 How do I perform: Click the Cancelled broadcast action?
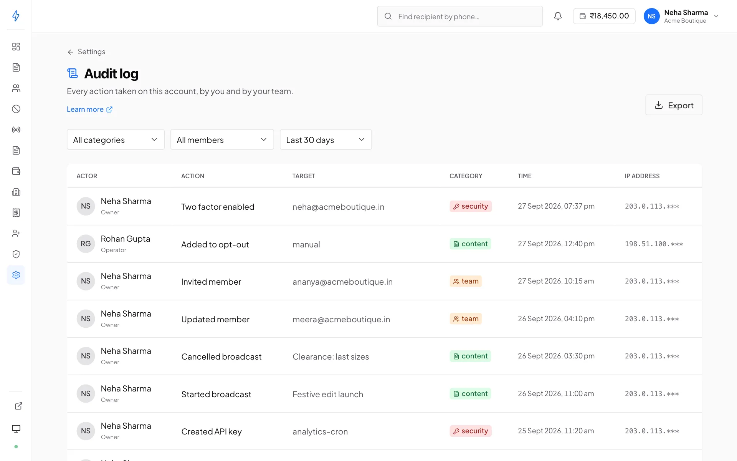(221, 357)
